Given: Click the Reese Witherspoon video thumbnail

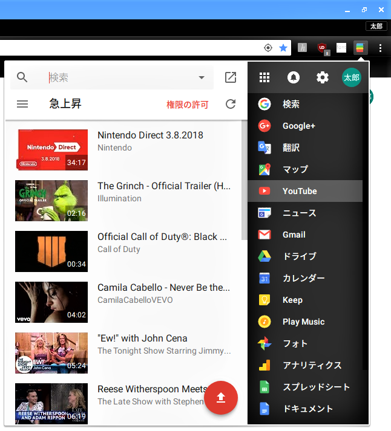Looking at the screenshot, I should 51,404.
